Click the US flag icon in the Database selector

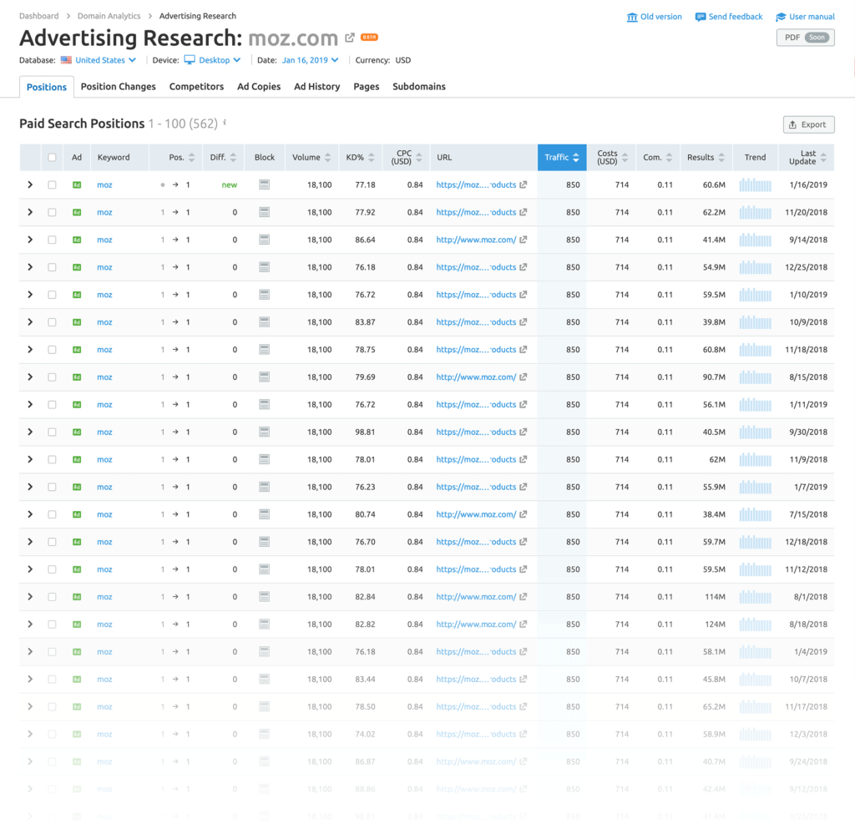point(67,60)
